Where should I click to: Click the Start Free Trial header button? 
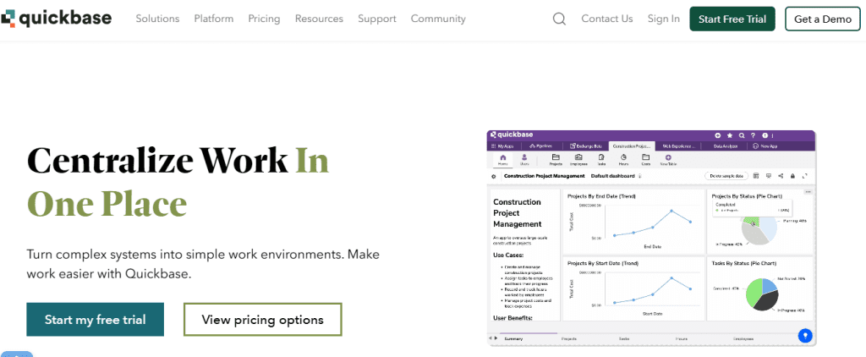732,19
